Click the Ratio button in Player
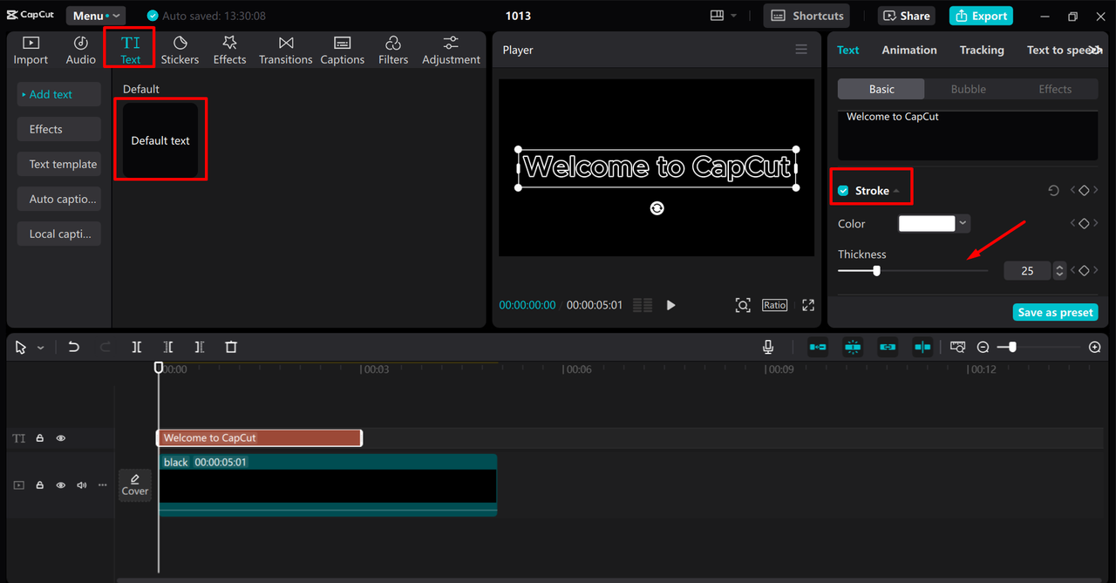 tap(774, 305)
